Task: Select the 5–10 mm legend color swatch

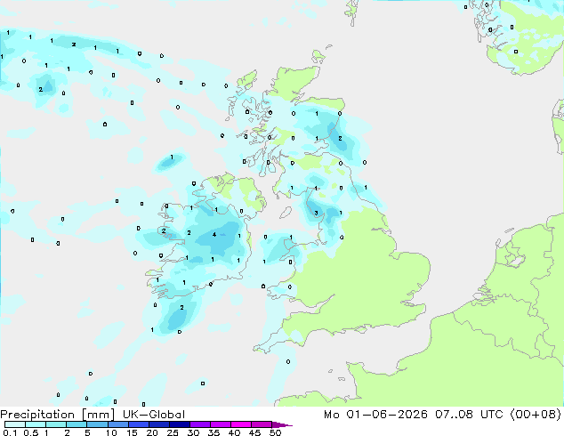Action: pos(97,424)
